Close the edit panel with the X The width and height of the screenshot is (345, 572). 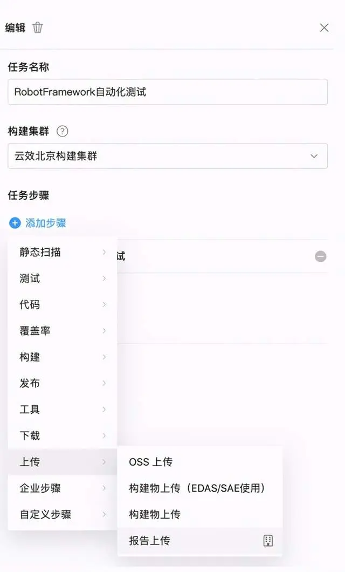coord(324,28)
